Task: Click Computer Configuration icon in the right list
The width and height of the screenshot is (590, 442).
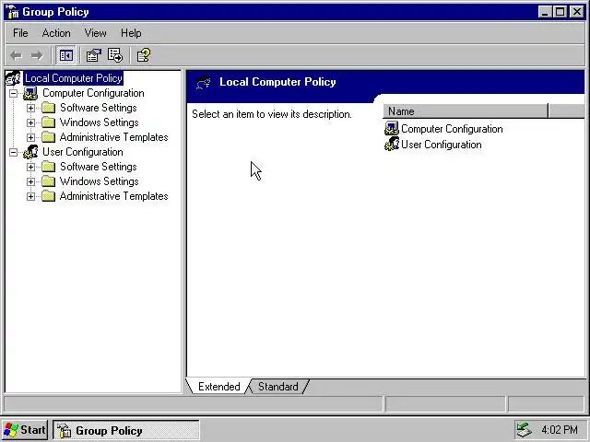Action: click(x=391, y=129)
